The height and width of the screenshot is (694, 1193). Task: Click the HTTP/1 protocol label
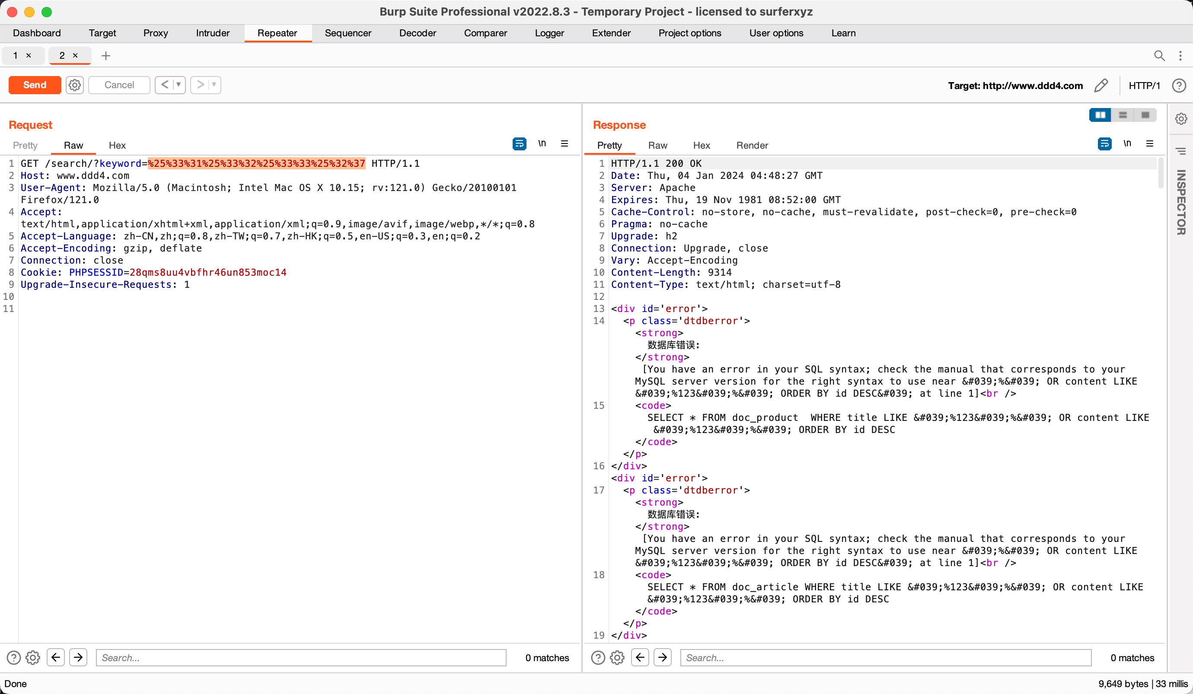pyautogui.click(x=1144, y=86)
